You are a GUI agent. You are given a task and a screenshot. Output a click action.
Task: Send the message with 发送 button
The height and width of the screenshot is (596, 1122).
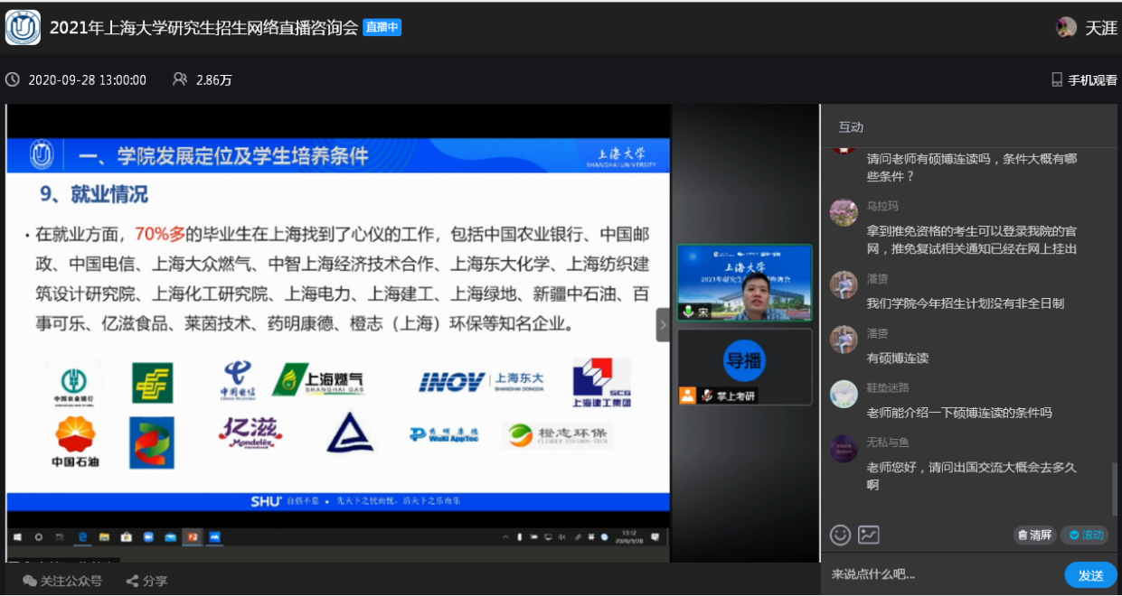1091,575
